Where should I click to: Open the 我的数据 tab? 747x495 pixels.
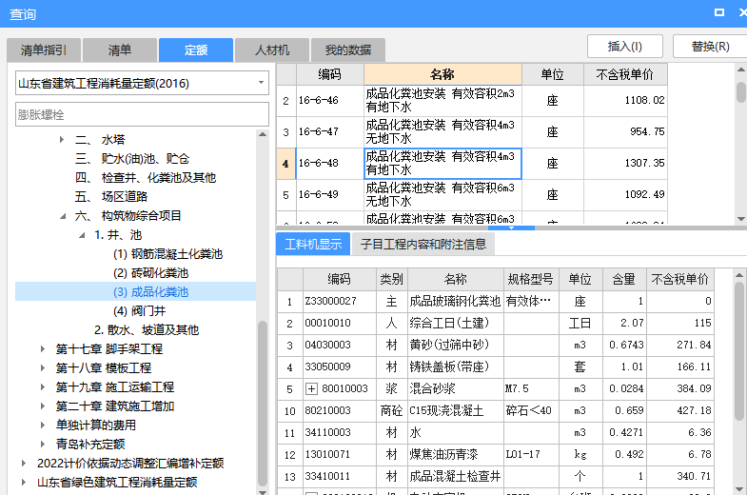pyautogui.click(x=348, y=50)
